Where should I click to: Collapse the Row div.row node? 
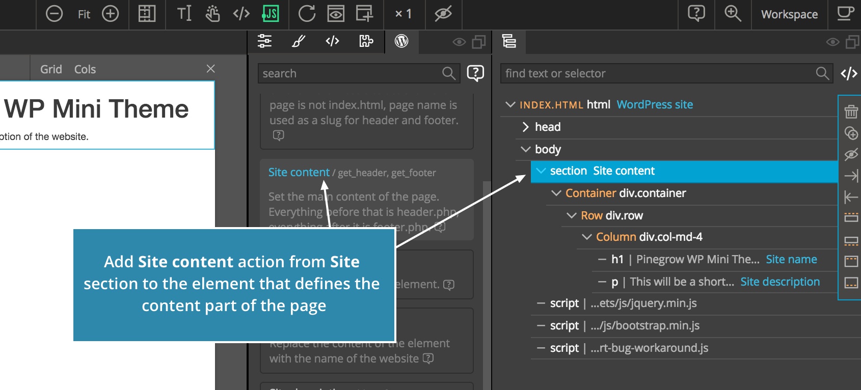coord(572,215)
